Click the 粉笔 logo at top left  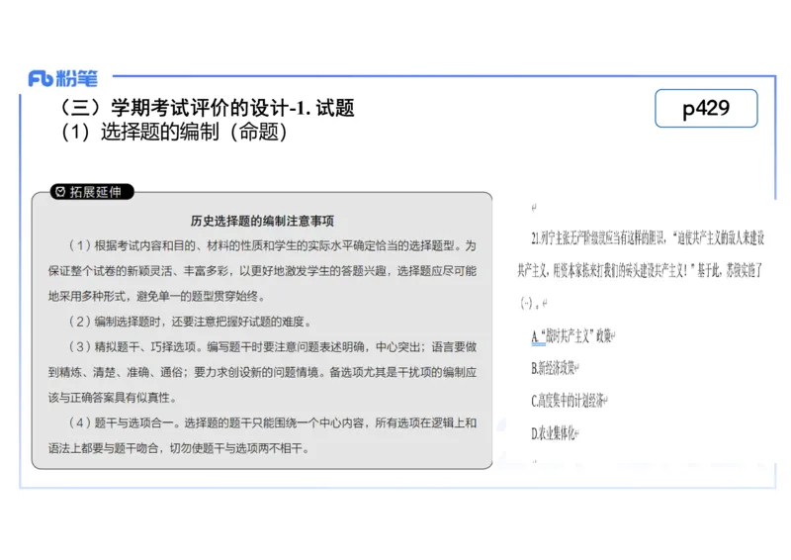tap(62, 78)
